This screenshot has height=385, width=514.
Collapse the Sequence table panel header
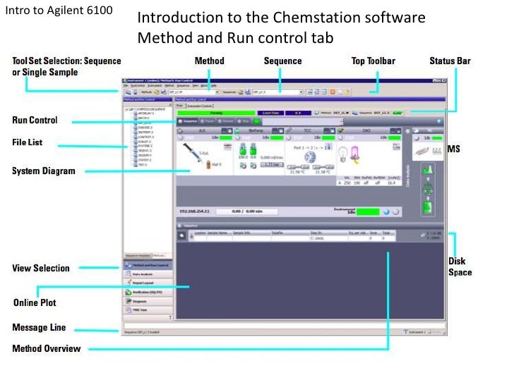179,226
